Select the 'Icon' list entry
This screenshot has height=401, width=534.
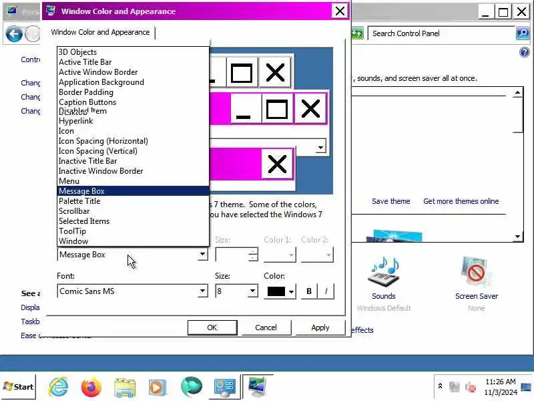(x=133, y=131)
